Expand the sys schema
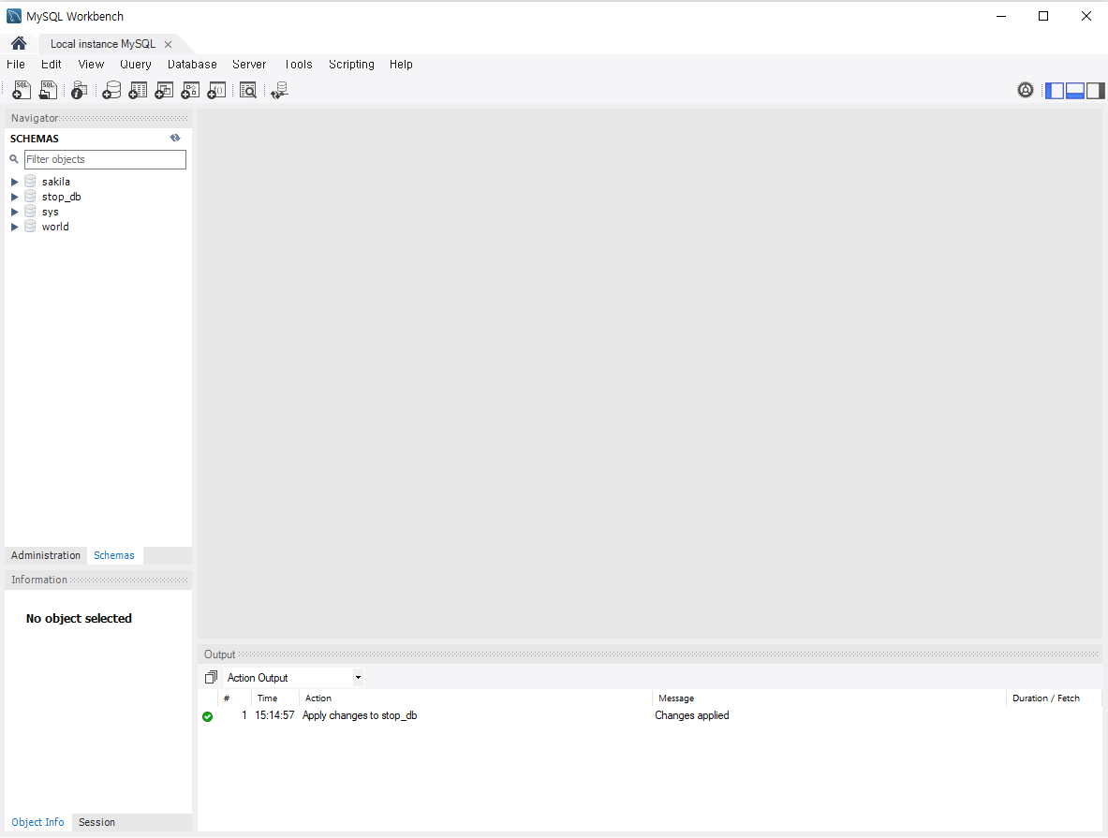The height and width of the screenshot is (838, 1108). pyautogui.click(x=15, y=212)
